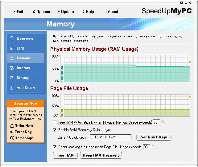Click the Memory chip icon in sidebar
The width and height of the screenshot is (198, 167).
[11, 58]
